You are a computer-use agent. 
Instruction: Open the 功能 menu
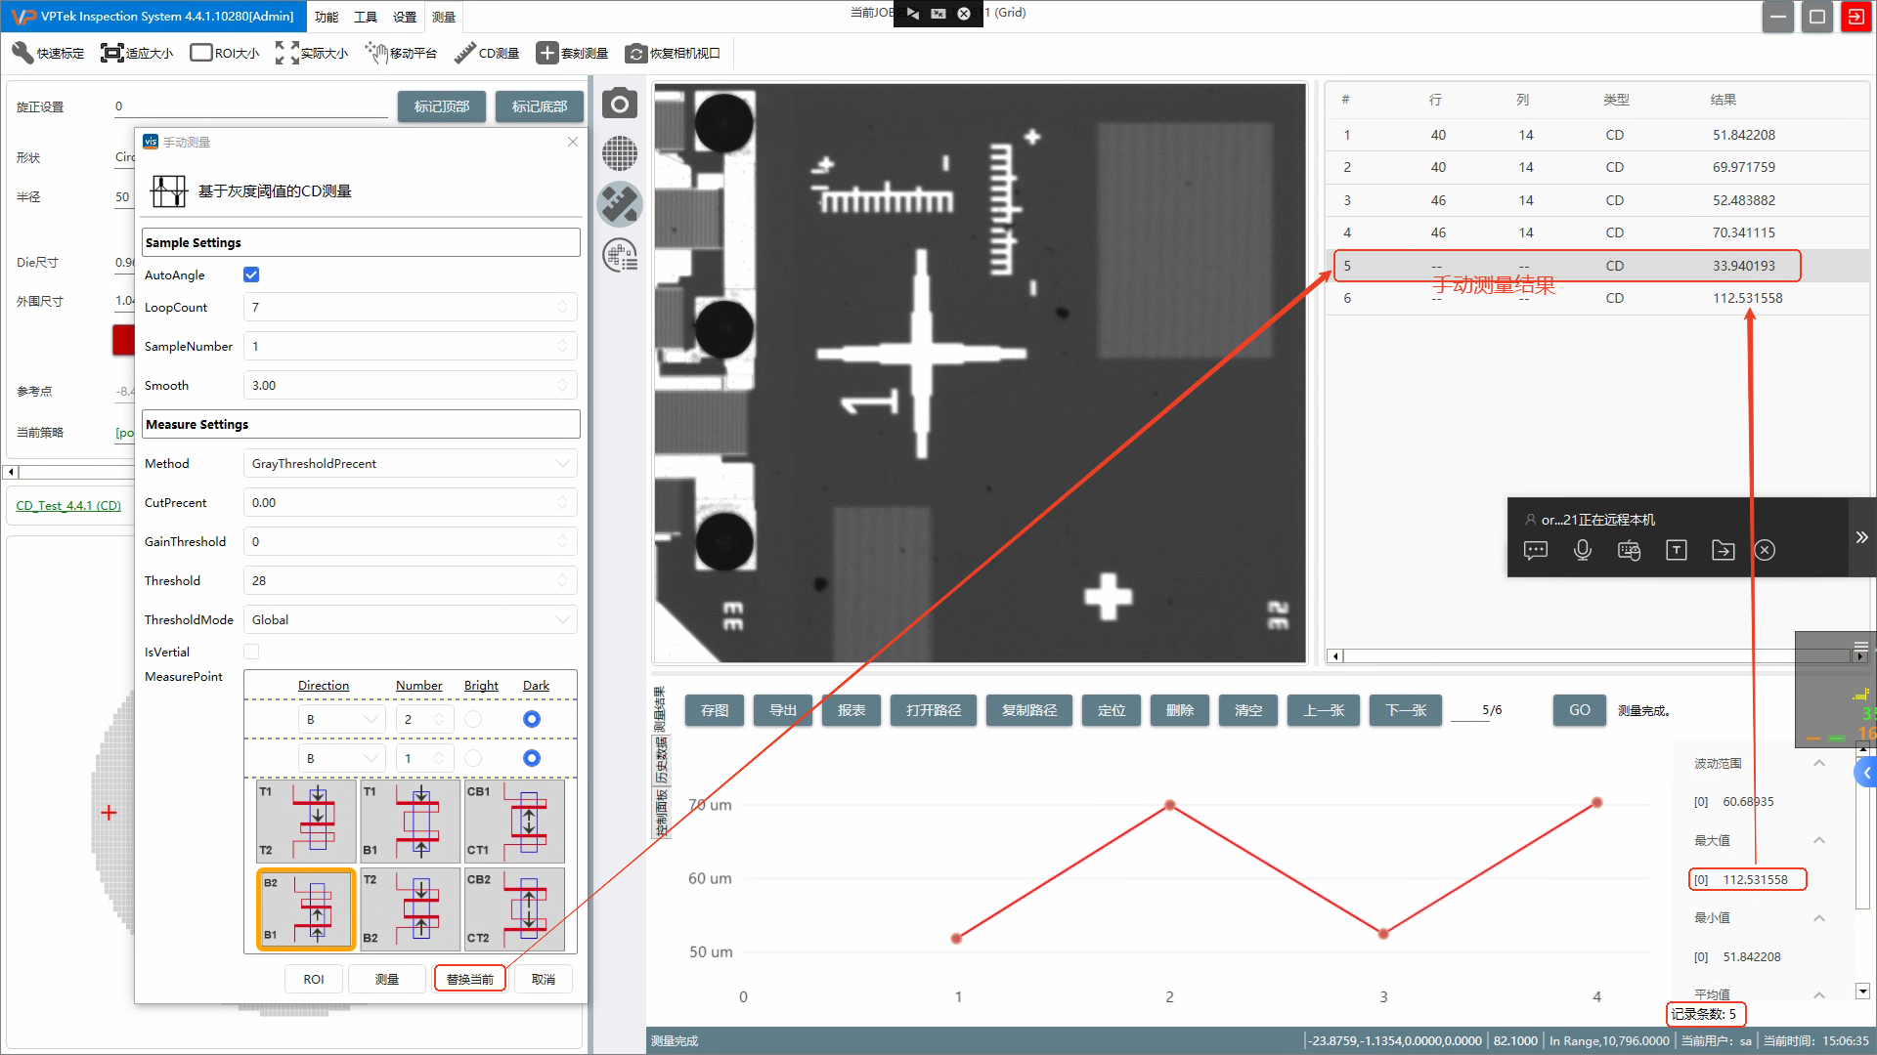pos(327,18)
